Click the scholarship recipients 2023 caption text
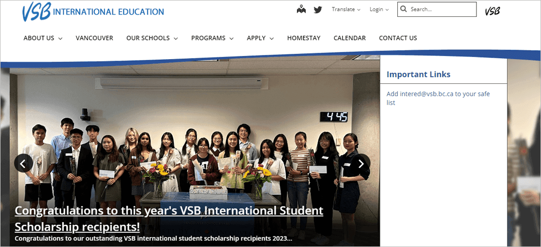Screen dimensions: 541x247 tap(154, 239)
